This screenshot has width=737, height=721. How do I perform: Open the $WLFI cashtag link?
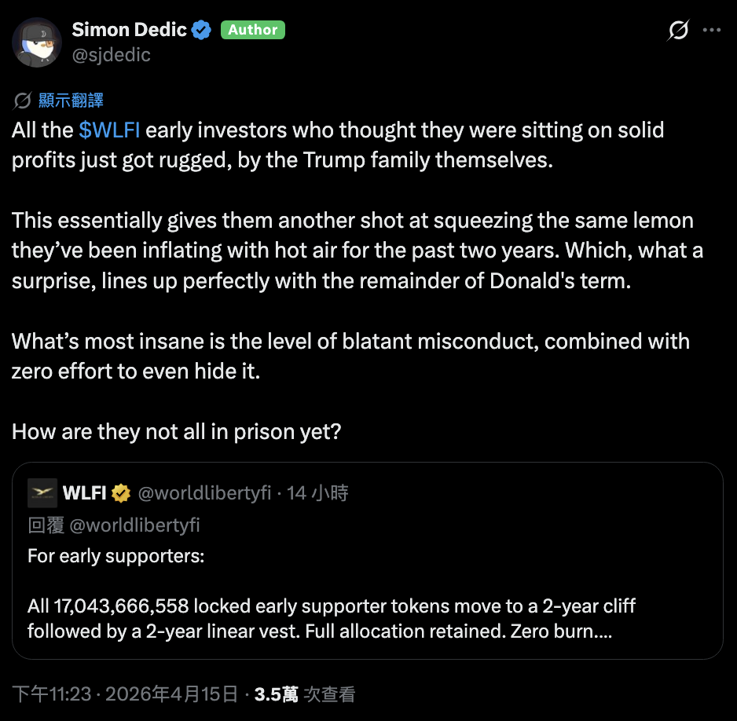click(x=109, y=130)
